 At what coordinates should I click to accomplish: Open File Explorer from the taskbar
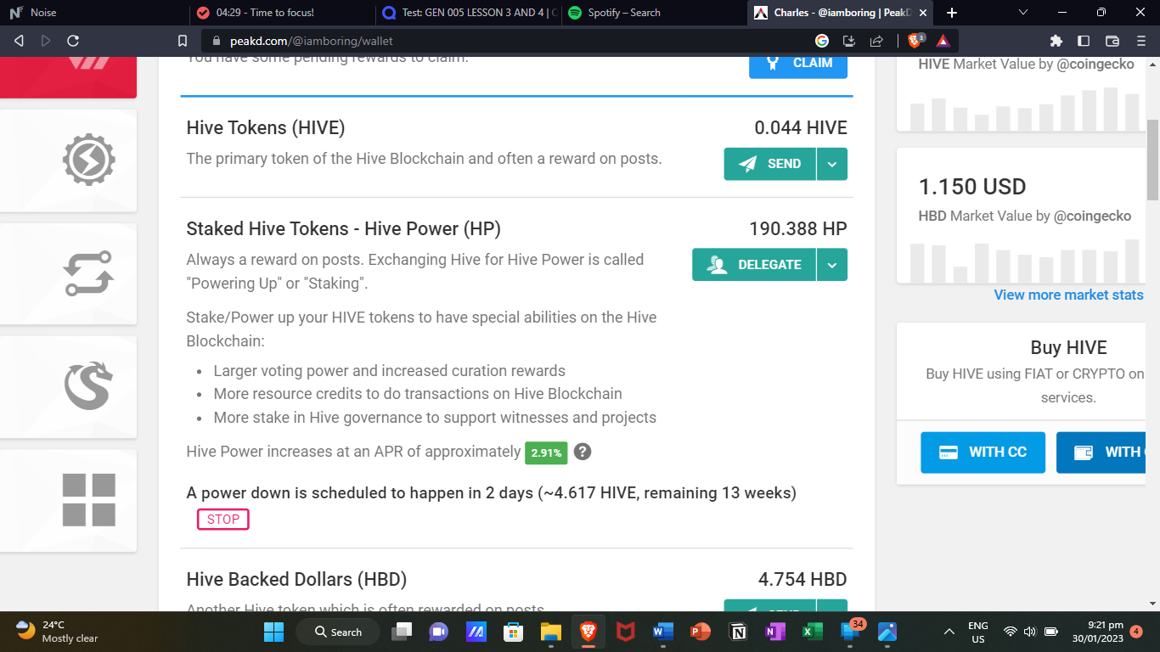(x=551, y=632)
